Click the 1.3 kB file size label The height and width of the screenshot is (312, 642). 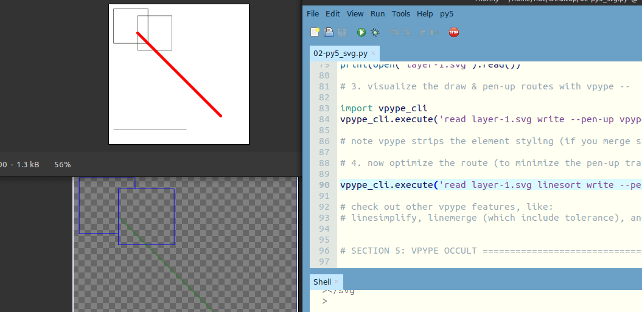pos(28,165)
